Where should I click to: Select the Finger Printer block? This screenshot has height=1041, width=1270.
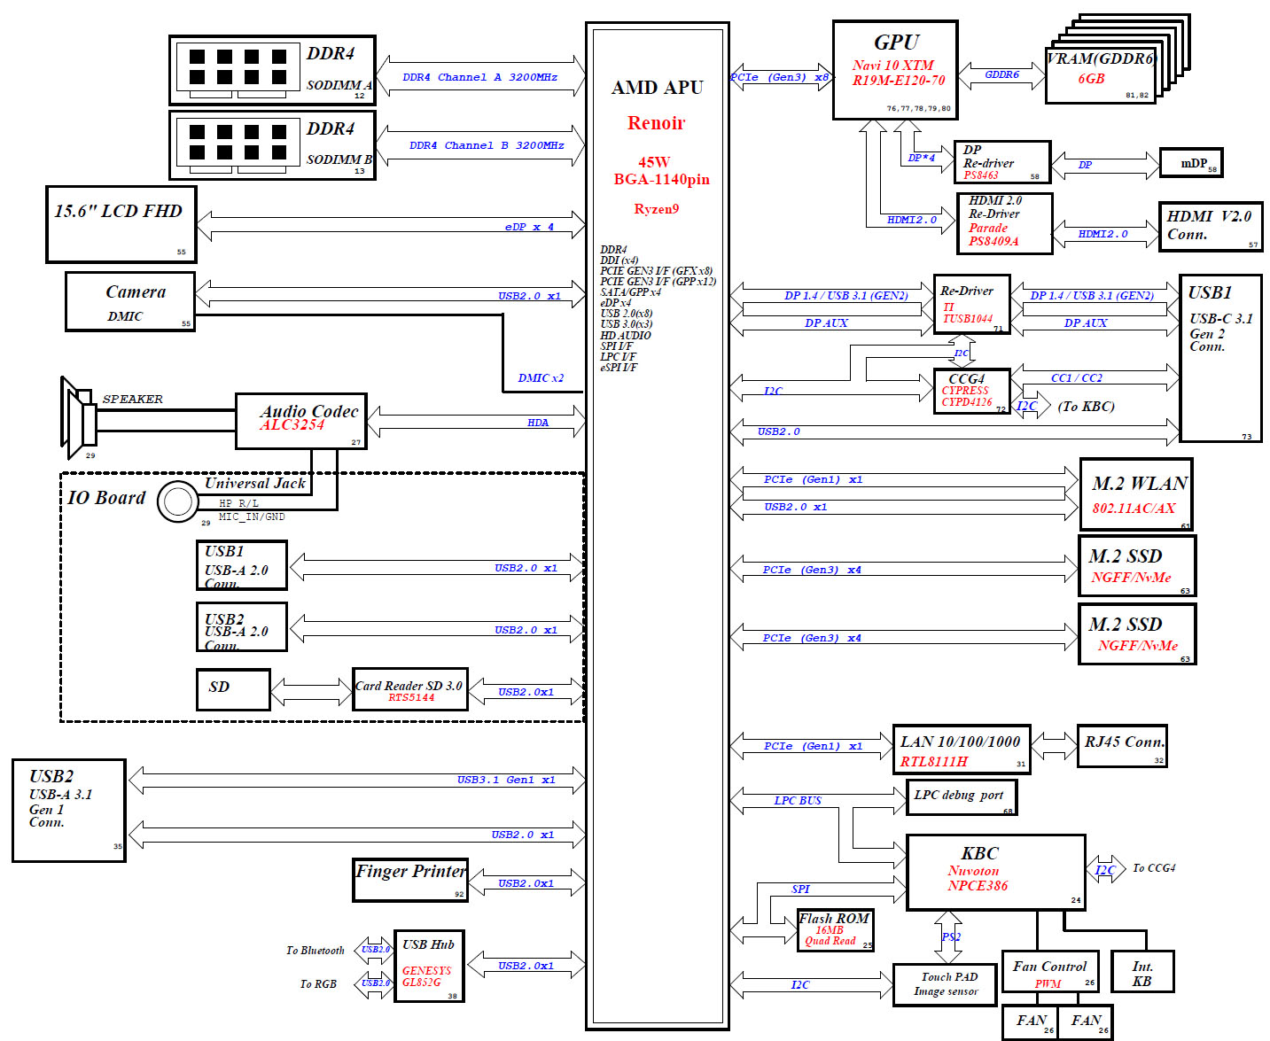coord(410,880)
